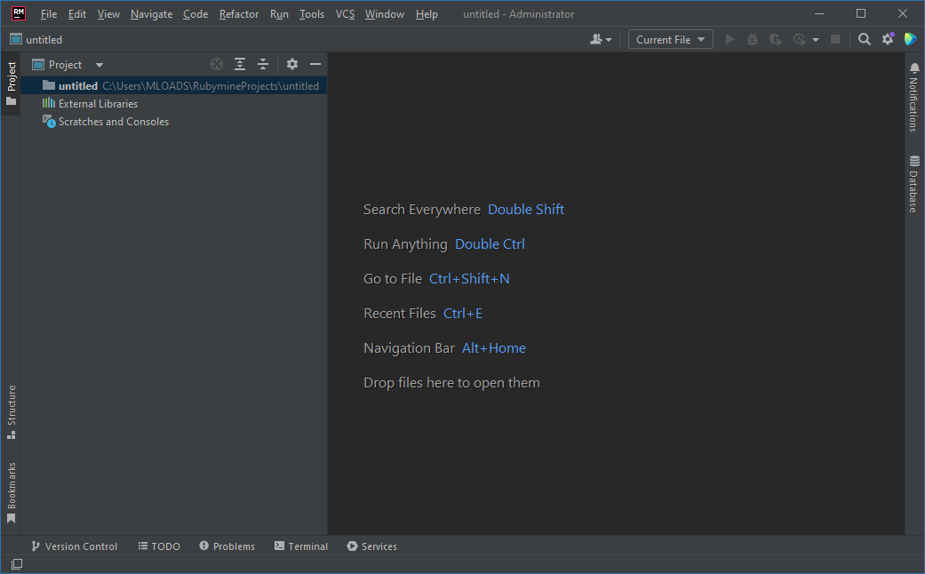This screenshot has width=925, height=574.
Task: Open the Window menu
Action: (x=385, y=13)
